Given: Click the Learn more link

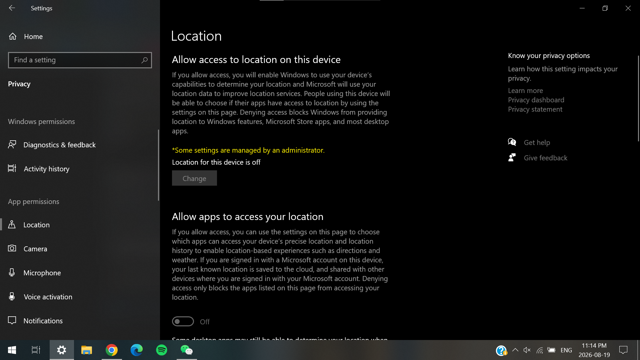Looking at the screenshot, I should pyautogui.click(x=525, y=91).
